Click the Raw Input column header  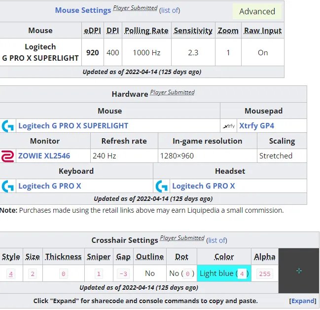263,31
